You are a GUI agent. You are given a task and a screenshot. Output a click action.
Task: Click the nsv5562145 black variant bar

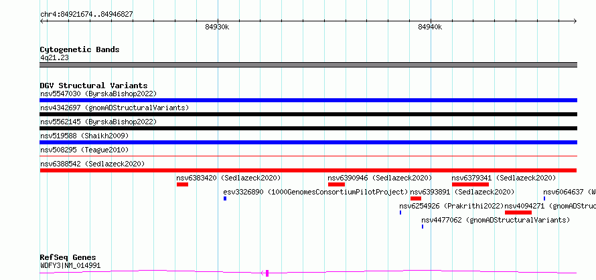click(x=308, y=128)
